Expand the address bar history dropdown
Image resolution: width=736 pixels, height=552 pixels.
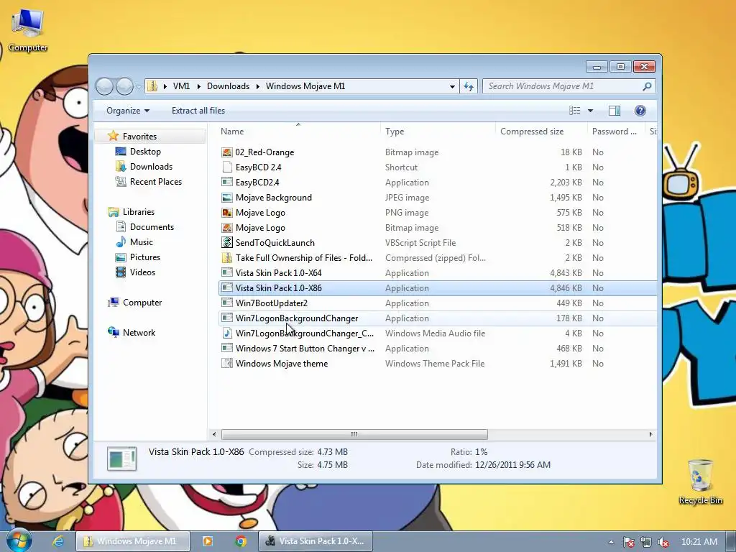[x=452, y=86]
